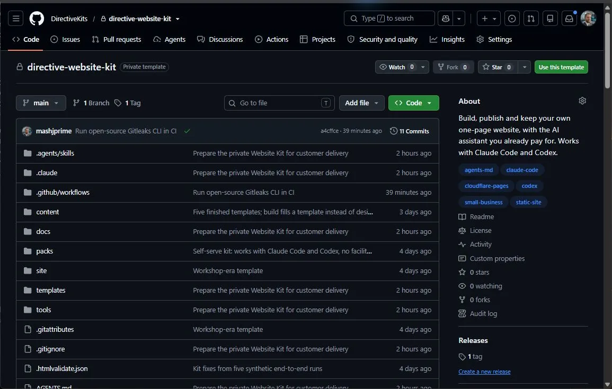612x389 pixels.
Task: Open the .gitattributes file
Action: (55, 329)
